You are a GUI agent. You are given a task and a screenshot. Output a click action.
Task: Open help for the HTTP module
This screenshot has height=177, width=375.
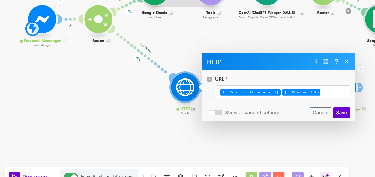[337, 62]
